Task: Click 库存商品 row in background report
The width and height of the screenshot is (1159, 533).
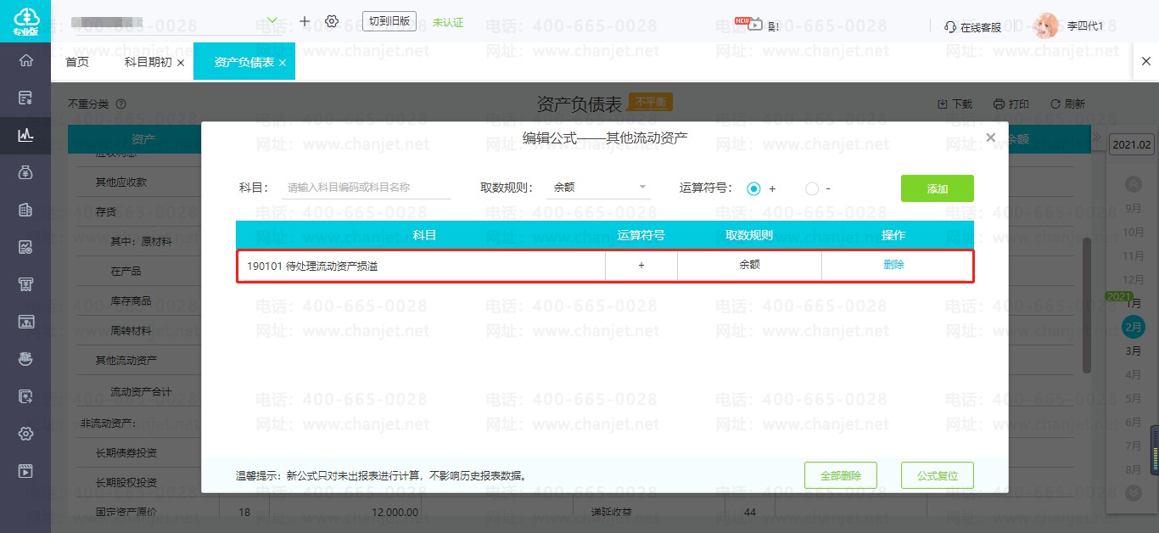Action: (x=131, y=300)
